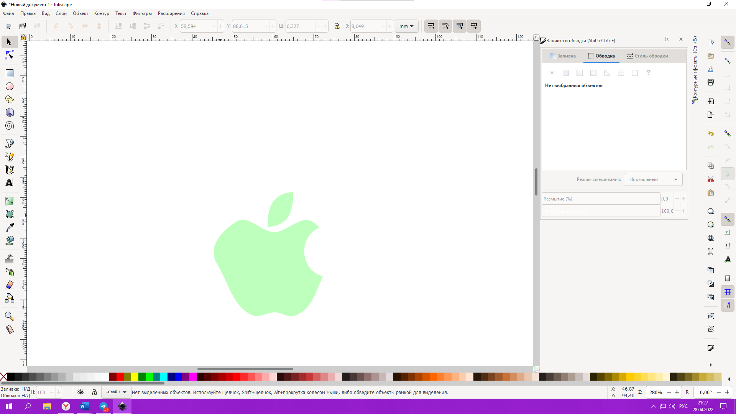Screen dimensions: 736x414
Task: Select the Bezier pen tool
Action: tap(9, 144)
